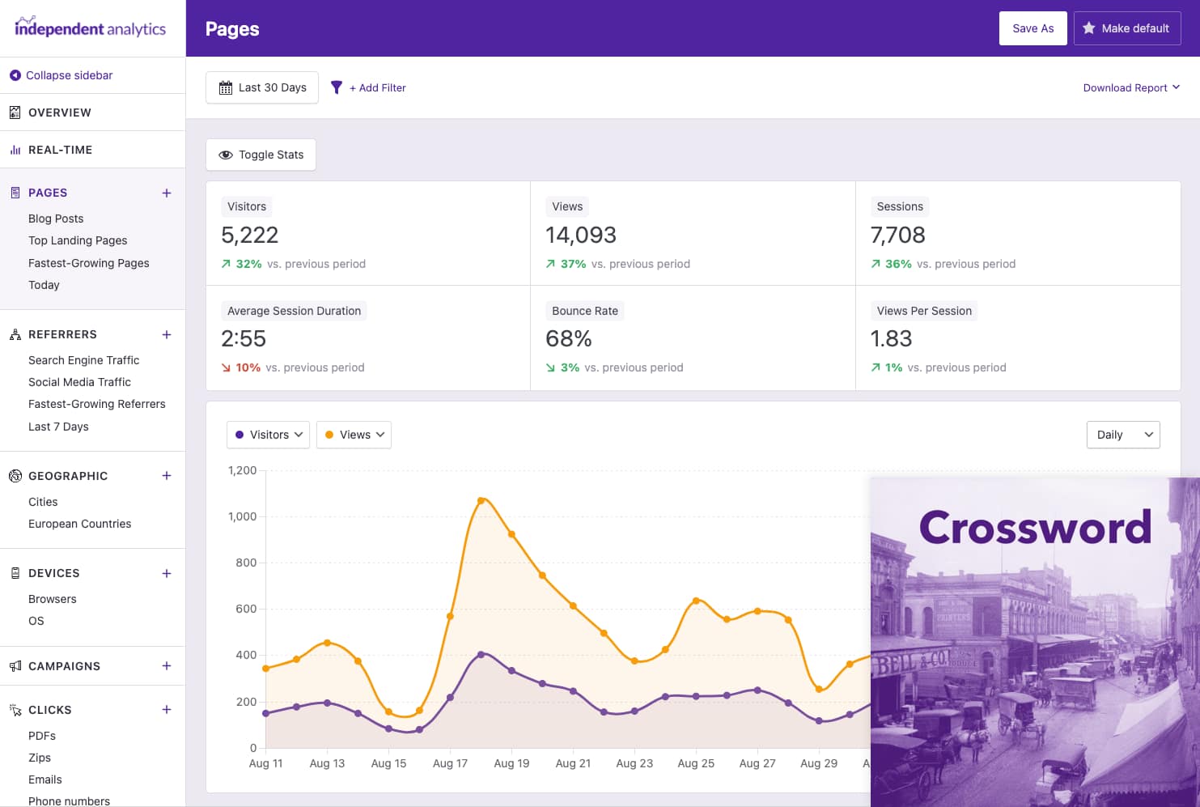Add a new Pages report with plus icon

pyautogui.click(x=167, y=193)
